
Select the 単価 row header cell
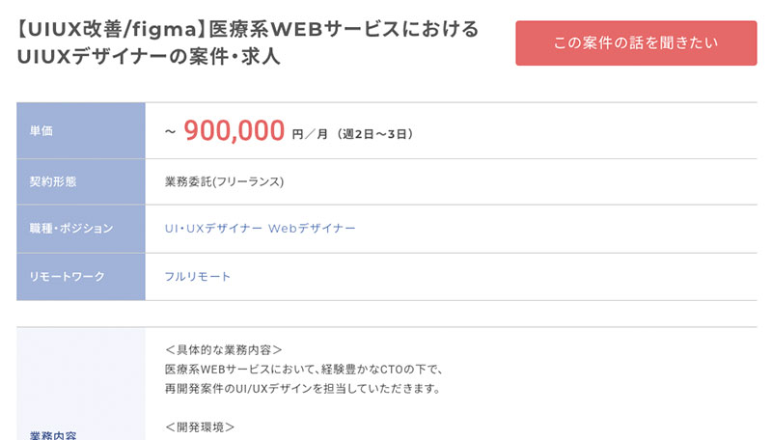pos(81,129)
